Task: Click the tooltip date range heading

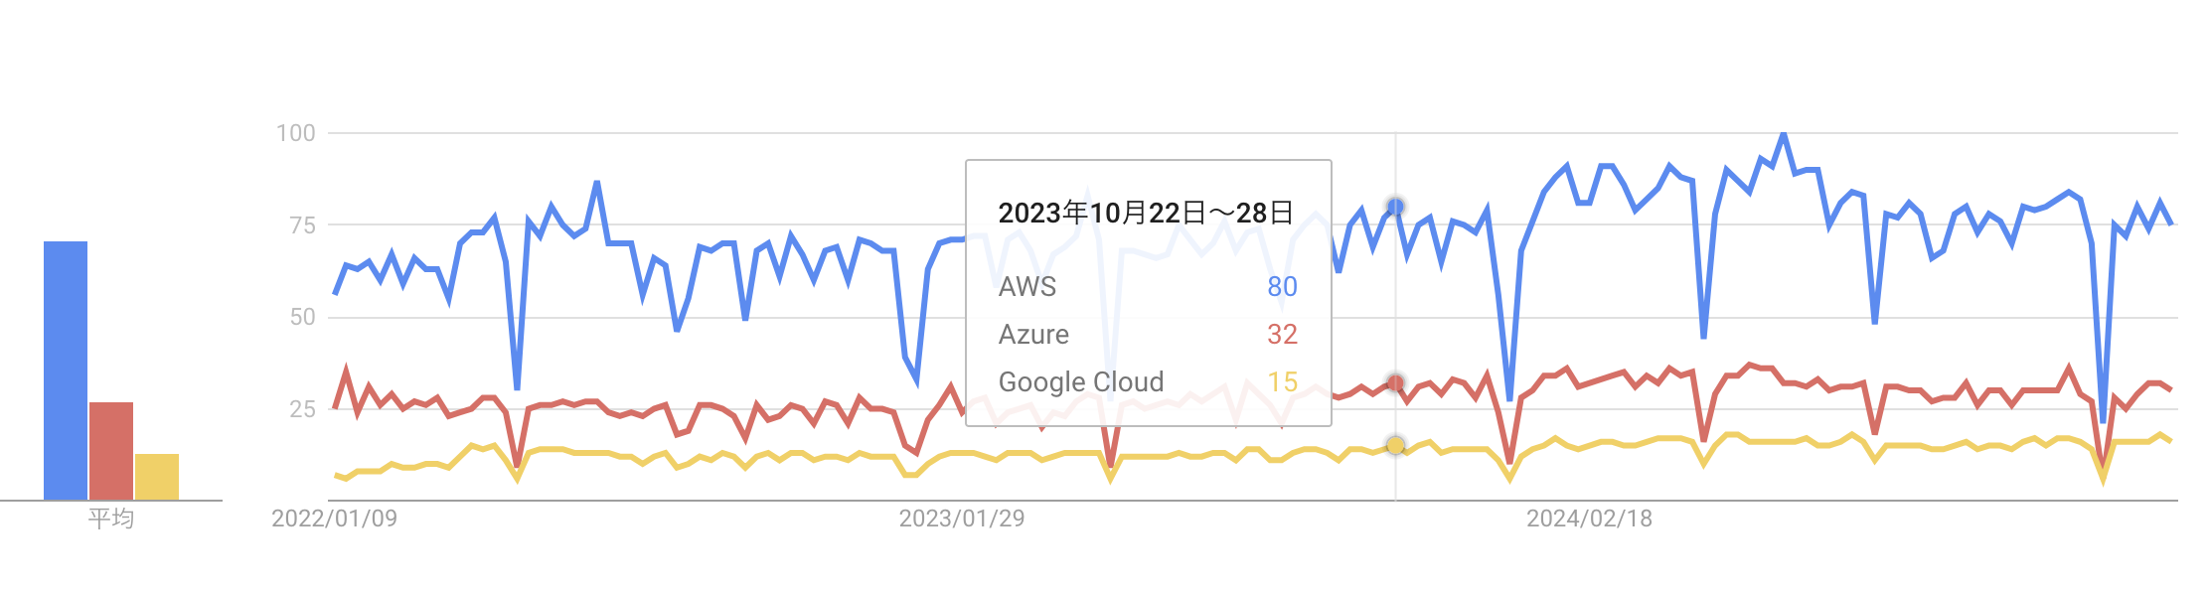Action: click(x=1146, y=214)
